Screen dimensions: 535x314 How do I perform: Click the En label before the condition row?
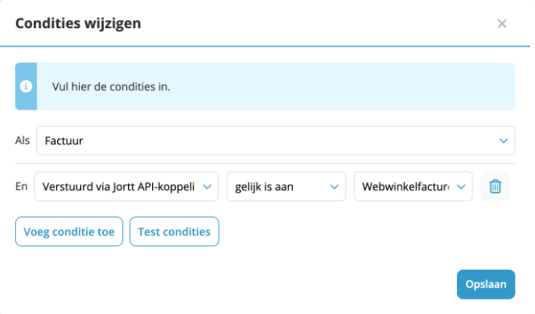[x=22, y=186]
